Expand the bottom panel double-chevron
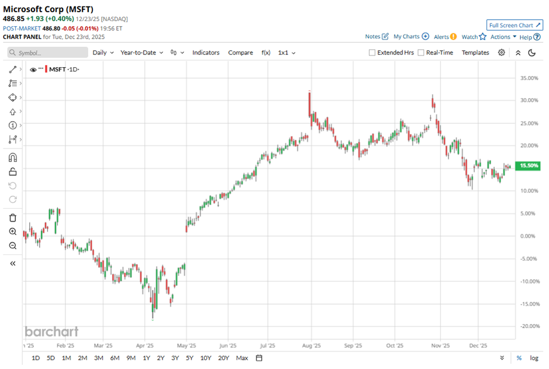This screenshot has height=369, width=549. click(502, 358)
